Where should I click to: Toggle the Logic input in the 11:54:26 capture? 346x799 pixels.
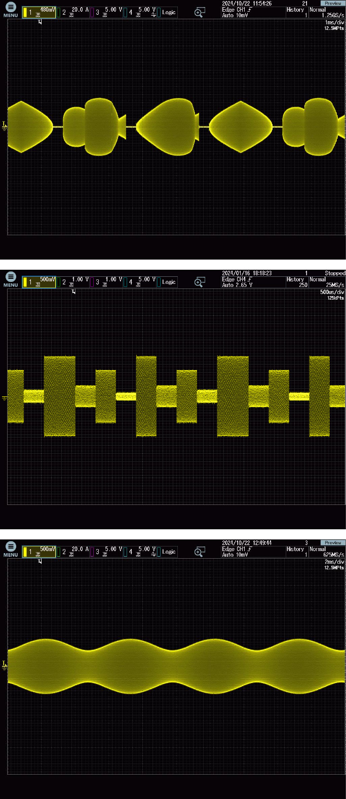tap(167, 12)
